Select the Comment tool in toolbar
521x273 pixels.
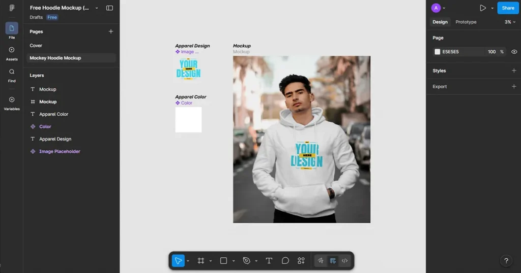pyautogui.click(x=285, y=261)
